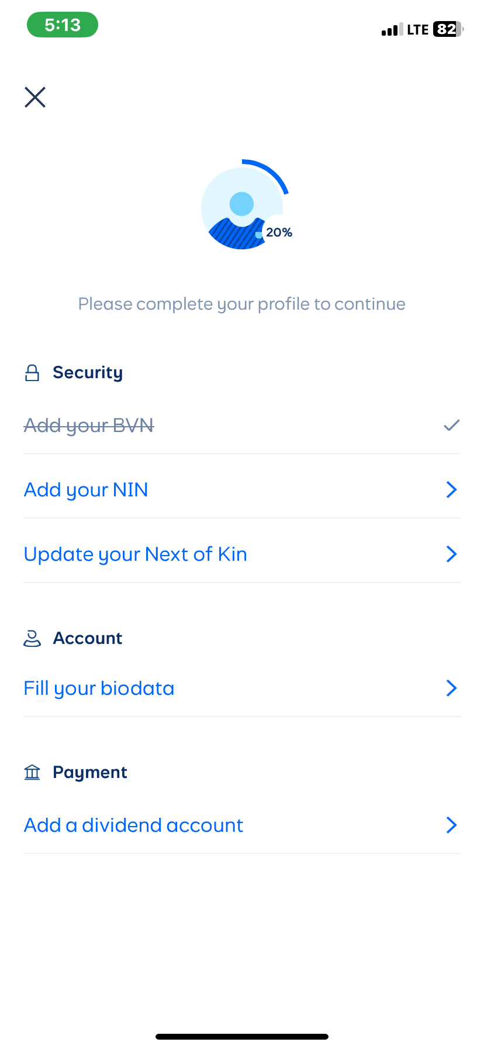Tap the Payment bank icon
This screenshot has height=1049, width=484.
[x=32, y=772]
